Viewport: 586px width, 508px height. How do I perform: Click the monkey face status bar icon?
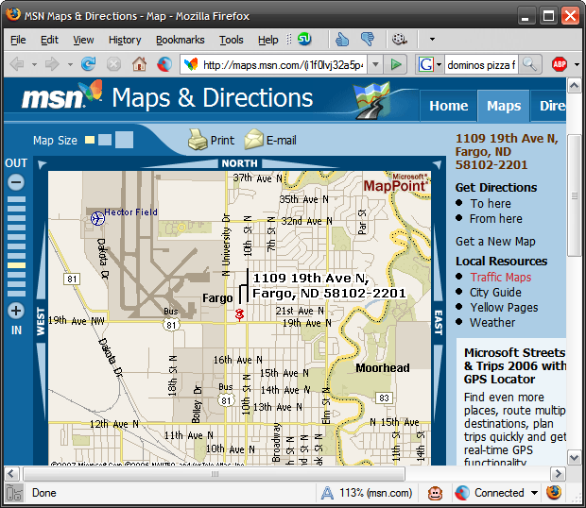[435, 493]
